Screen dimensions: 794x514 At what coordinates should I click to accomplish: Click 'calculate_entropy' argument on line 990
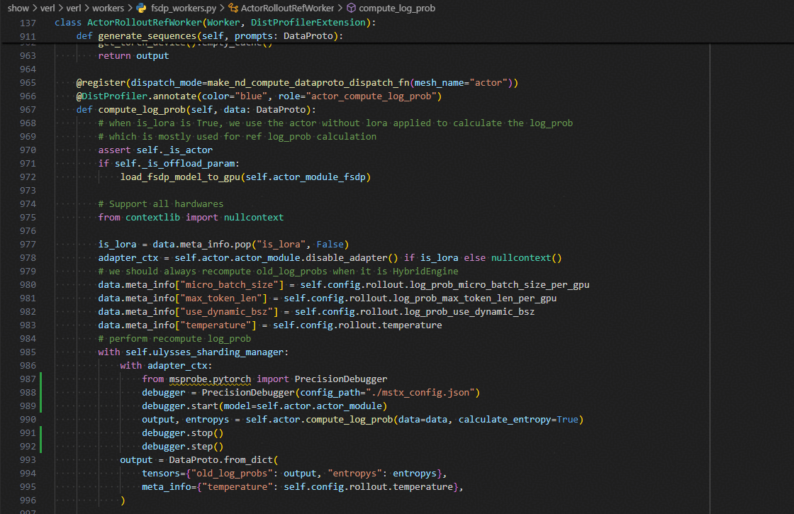pyautogui.click(x=505, y=419)
